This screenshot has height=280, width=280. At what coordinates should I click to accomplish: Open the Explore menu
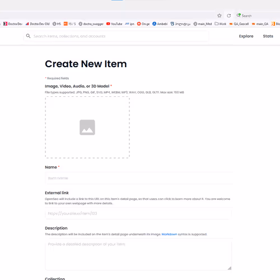pyautogui.click(x=246, y=36)
